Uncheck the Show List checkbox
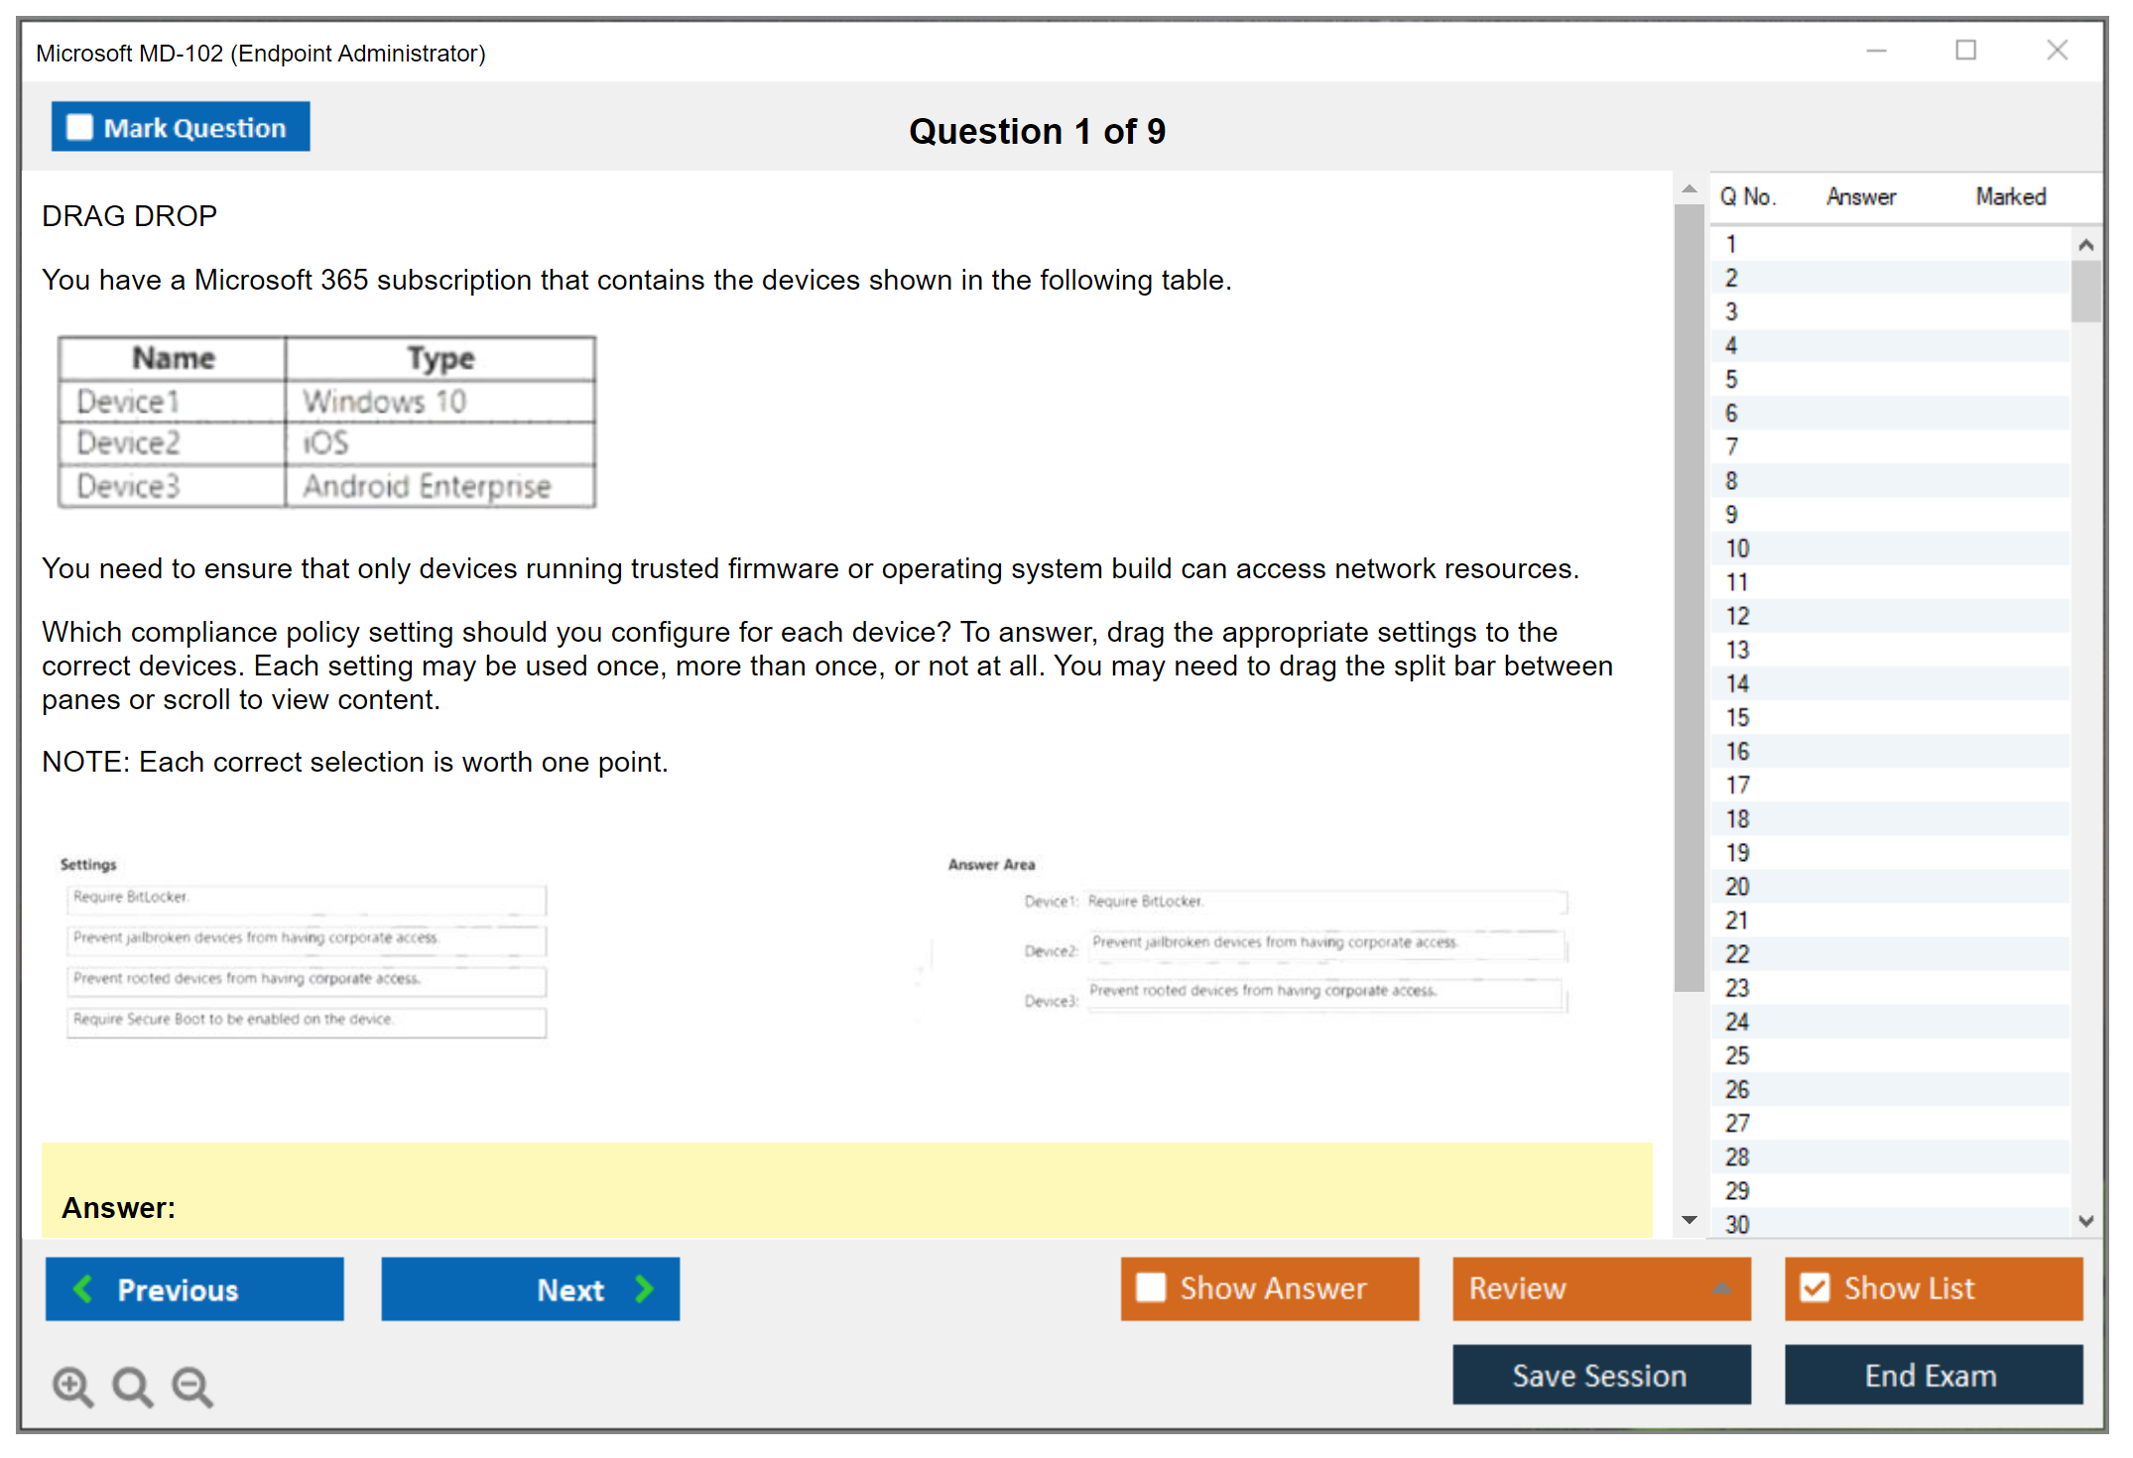This screenshot has width=2133, height=1458. (x=1815, y=1287)
